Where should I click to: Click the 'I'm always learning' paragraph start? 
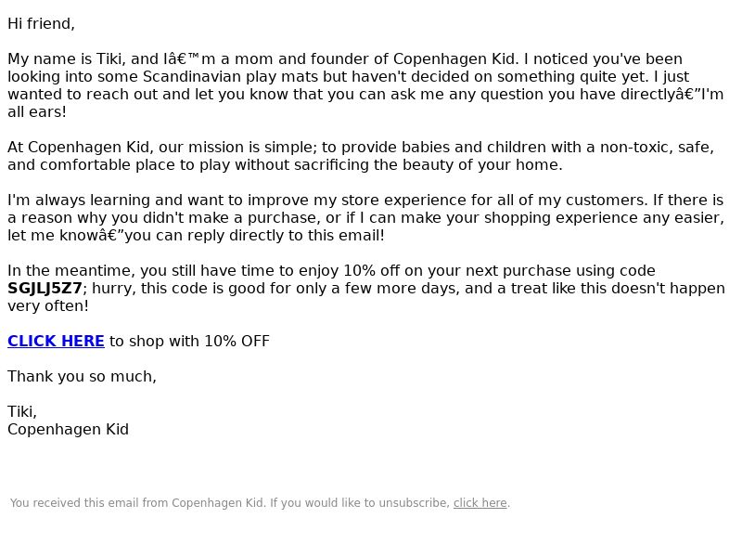click(x=79, y=201)
